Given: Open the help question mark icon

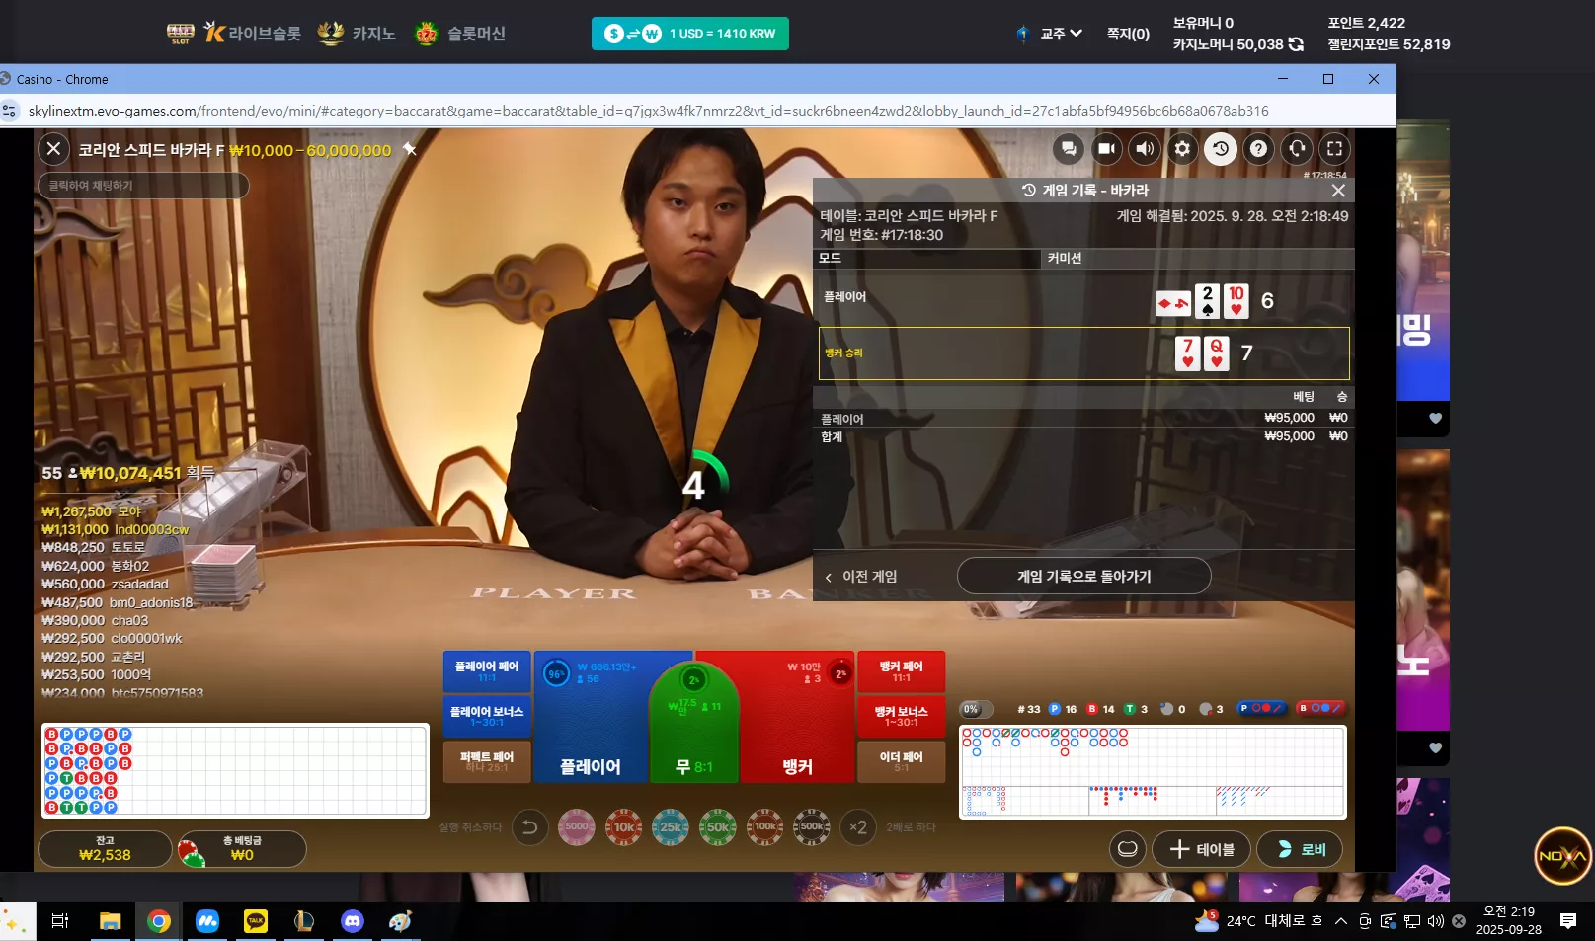Looking at the screenshot, I should [x=1258, y=149].
